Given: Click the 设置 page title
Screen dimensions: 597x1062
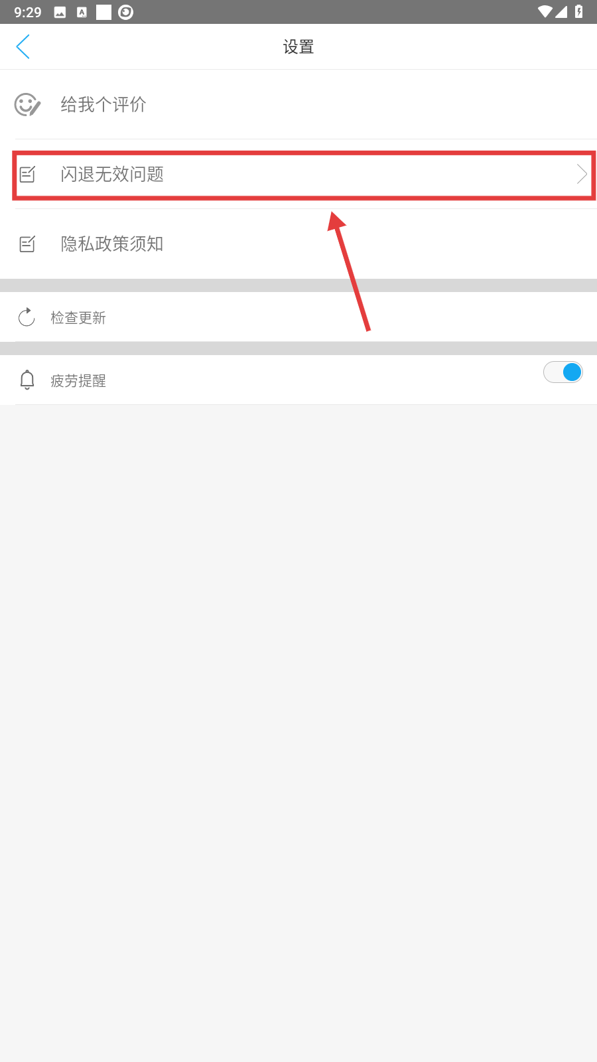Looking at the screenshot, I should point(298,47).
